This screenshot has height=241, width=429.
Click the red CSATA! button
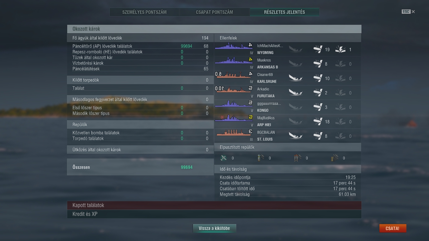tap(393, 228)
